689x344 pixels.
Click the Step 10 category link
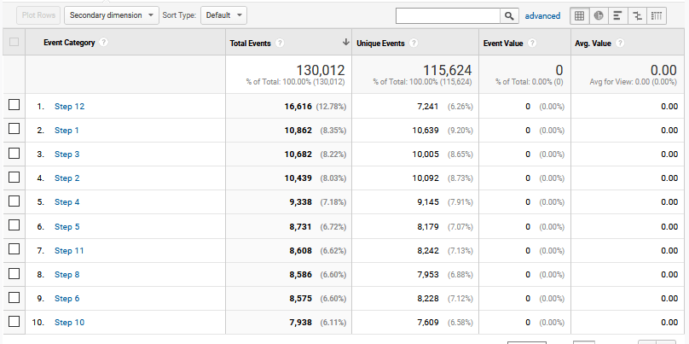(x=69, y=323)
